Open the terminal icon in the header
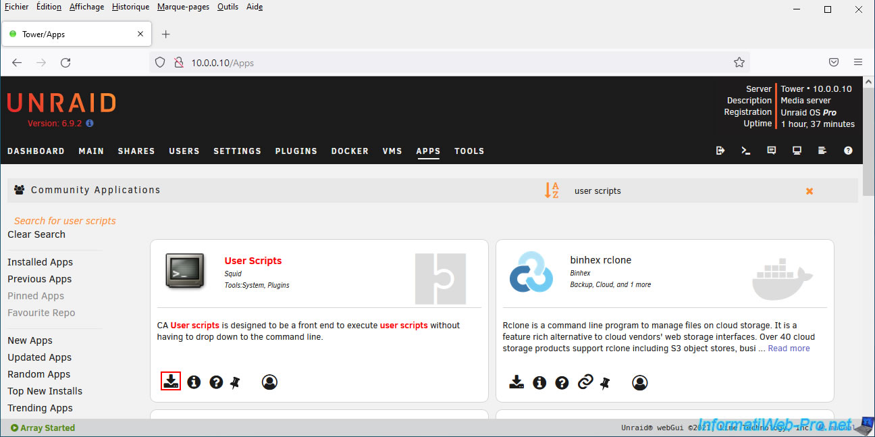The image size is (875, 437). coord(746,151)
